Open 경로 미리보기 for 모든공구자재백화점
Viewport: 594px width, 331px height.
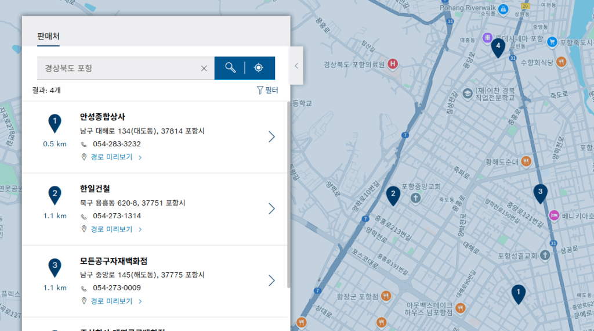[111, 301]
